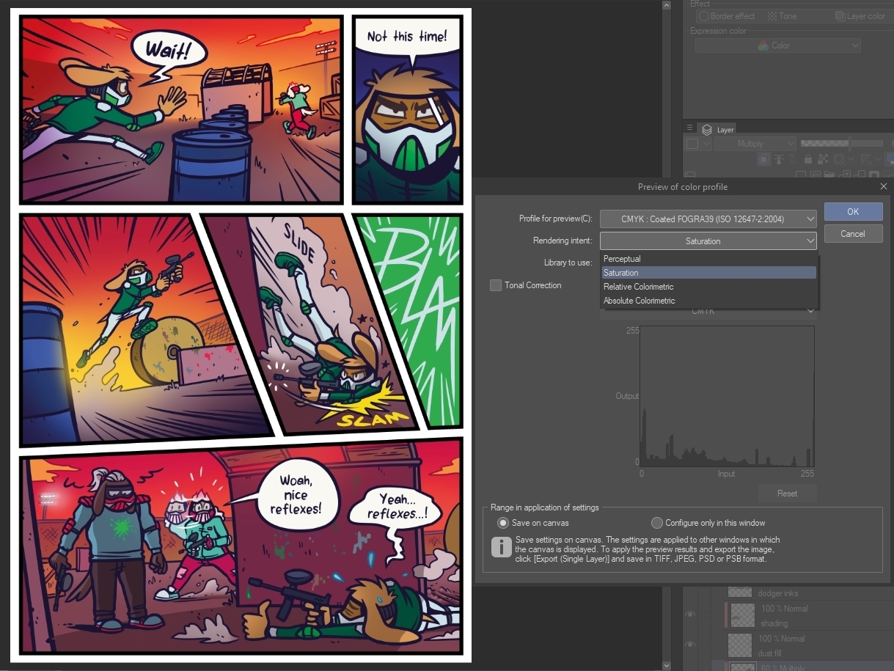Image resolution: width=894 pixels, height=671 pixels.
Task: Click the Lock Layer padlock icon
Action: coord(808,159)
